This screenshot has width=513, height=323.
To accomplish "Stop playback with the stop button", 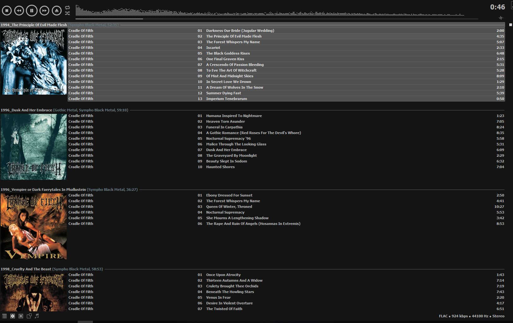I will (x=7, y=10).
